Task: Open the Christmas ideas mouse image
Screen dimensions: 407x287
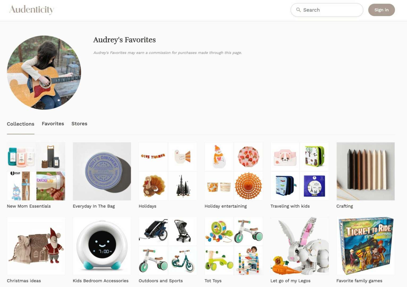Action: tap(36, 246)
